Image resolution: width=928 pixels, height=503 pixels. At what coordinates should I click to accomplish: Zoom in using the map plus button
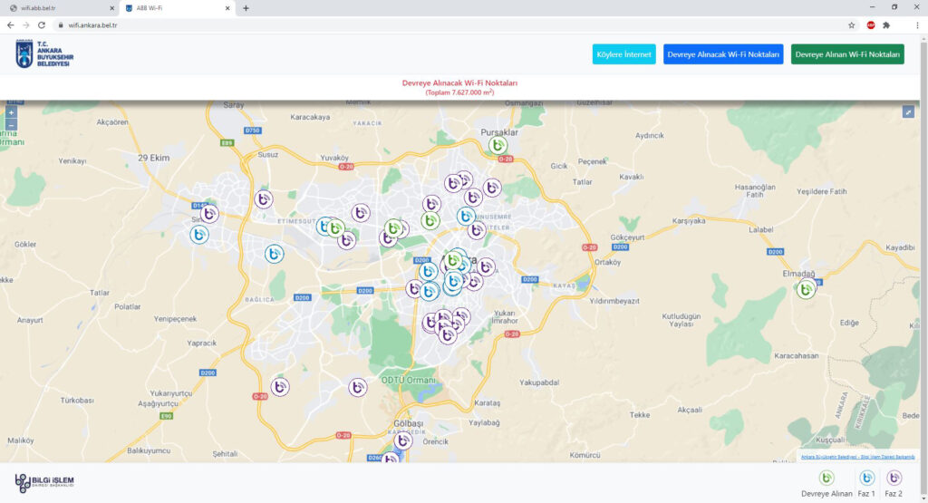pos(11,113)
